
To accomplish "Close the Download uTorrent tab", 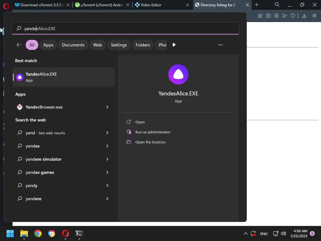I will coord(68,5).
